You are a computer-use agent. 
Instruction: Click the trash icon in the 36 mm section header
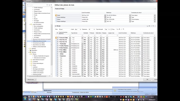pos(149,26)
